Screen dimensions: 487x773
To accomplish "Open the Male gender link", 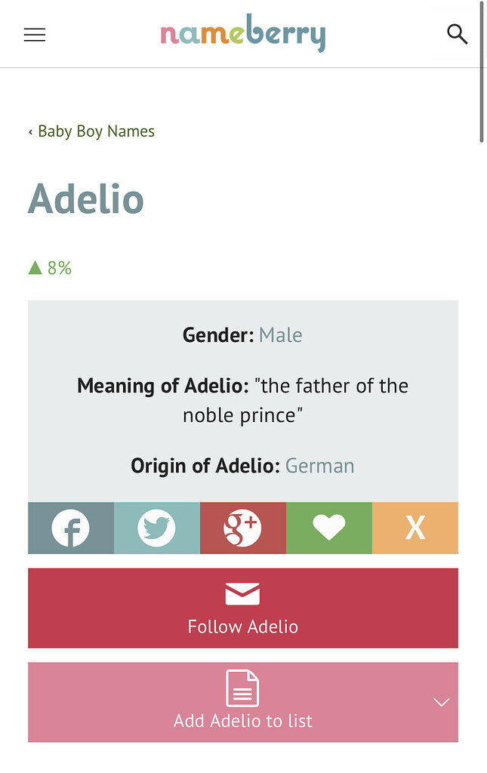I will click(x=280, y=335).
